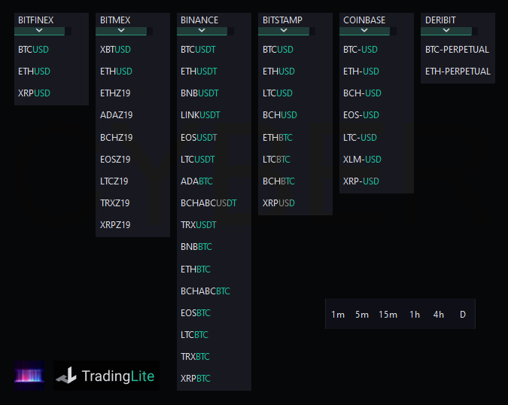Collapse the Bitfinex exchange chevron
The image size is (508, 405).
coord(39,31)
